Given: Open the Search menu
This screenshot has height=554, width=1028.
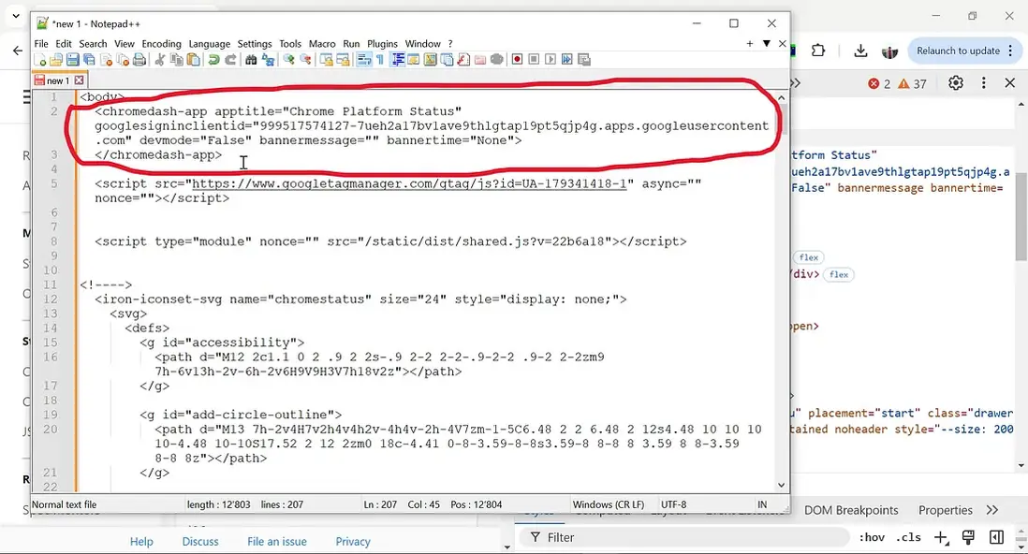Looking at the screenshot, I should click(x=93, y=44).
